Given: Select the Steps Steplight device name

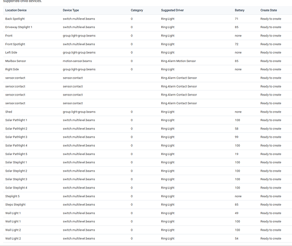Looking at the screenshot, I should click(x=15, y=205).
